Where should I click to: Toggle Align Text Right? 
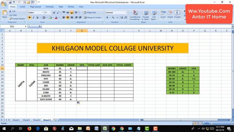coord(72,18)
